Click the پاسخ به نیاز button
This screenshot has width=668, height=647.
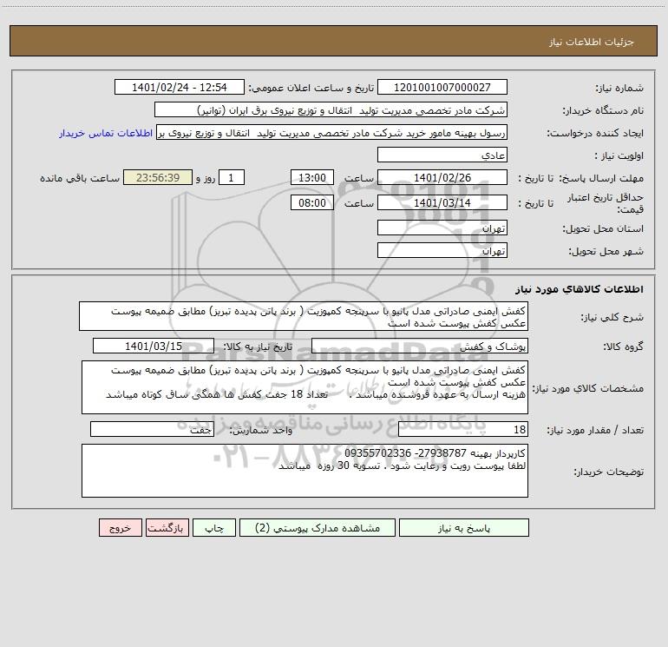coord(464,528)
